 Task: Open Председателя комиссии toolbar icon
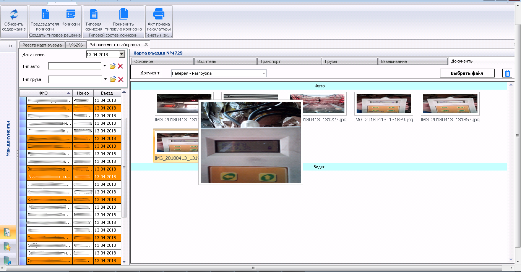(x=45, y=14)
